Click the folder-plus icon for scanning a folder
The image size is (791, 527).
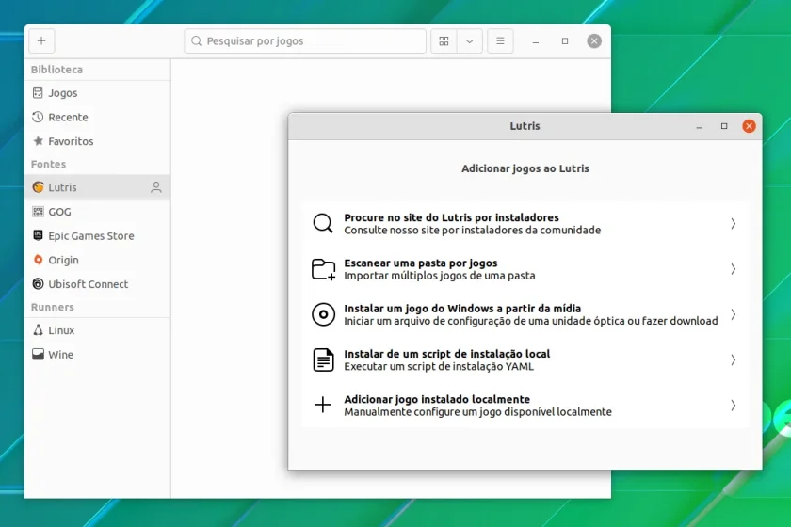click(323, 269)
